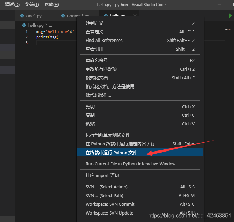Select 在 Python 终端中运行选定内容 / 行

(x=140, y=144)
